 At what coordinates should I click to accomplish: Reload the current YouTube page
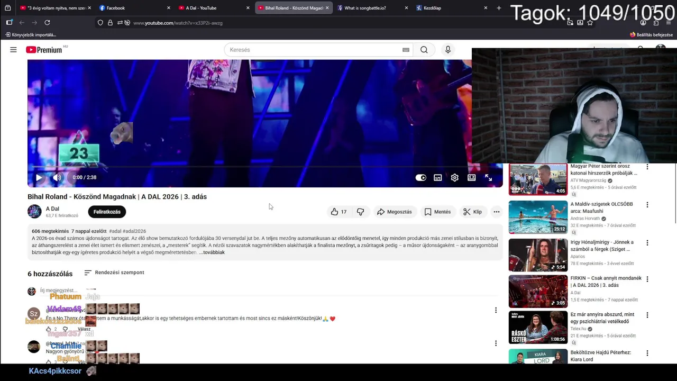(x=47, y=23)
